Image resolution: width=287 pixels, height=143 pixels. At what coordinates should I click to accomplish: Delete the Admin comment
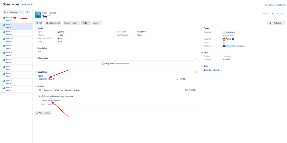coord(49,105)
